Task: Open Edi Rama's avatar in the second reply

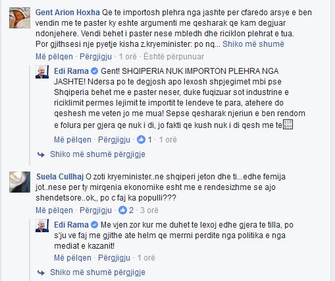Action: (42, 226)
